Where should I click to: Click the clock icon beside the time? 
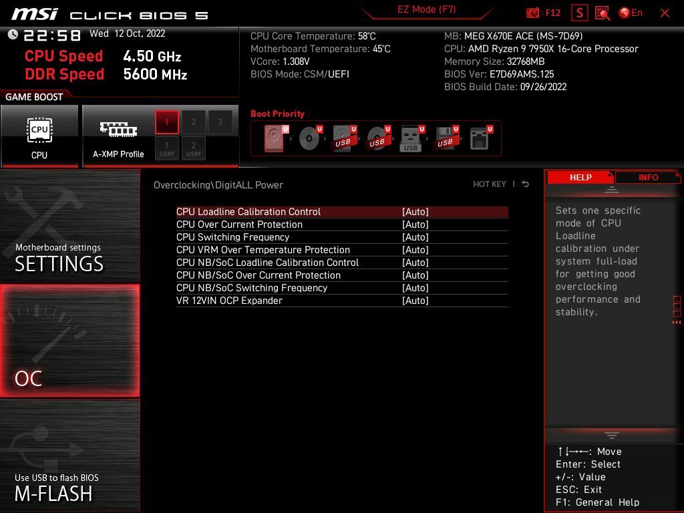click(x=13, y=34)
